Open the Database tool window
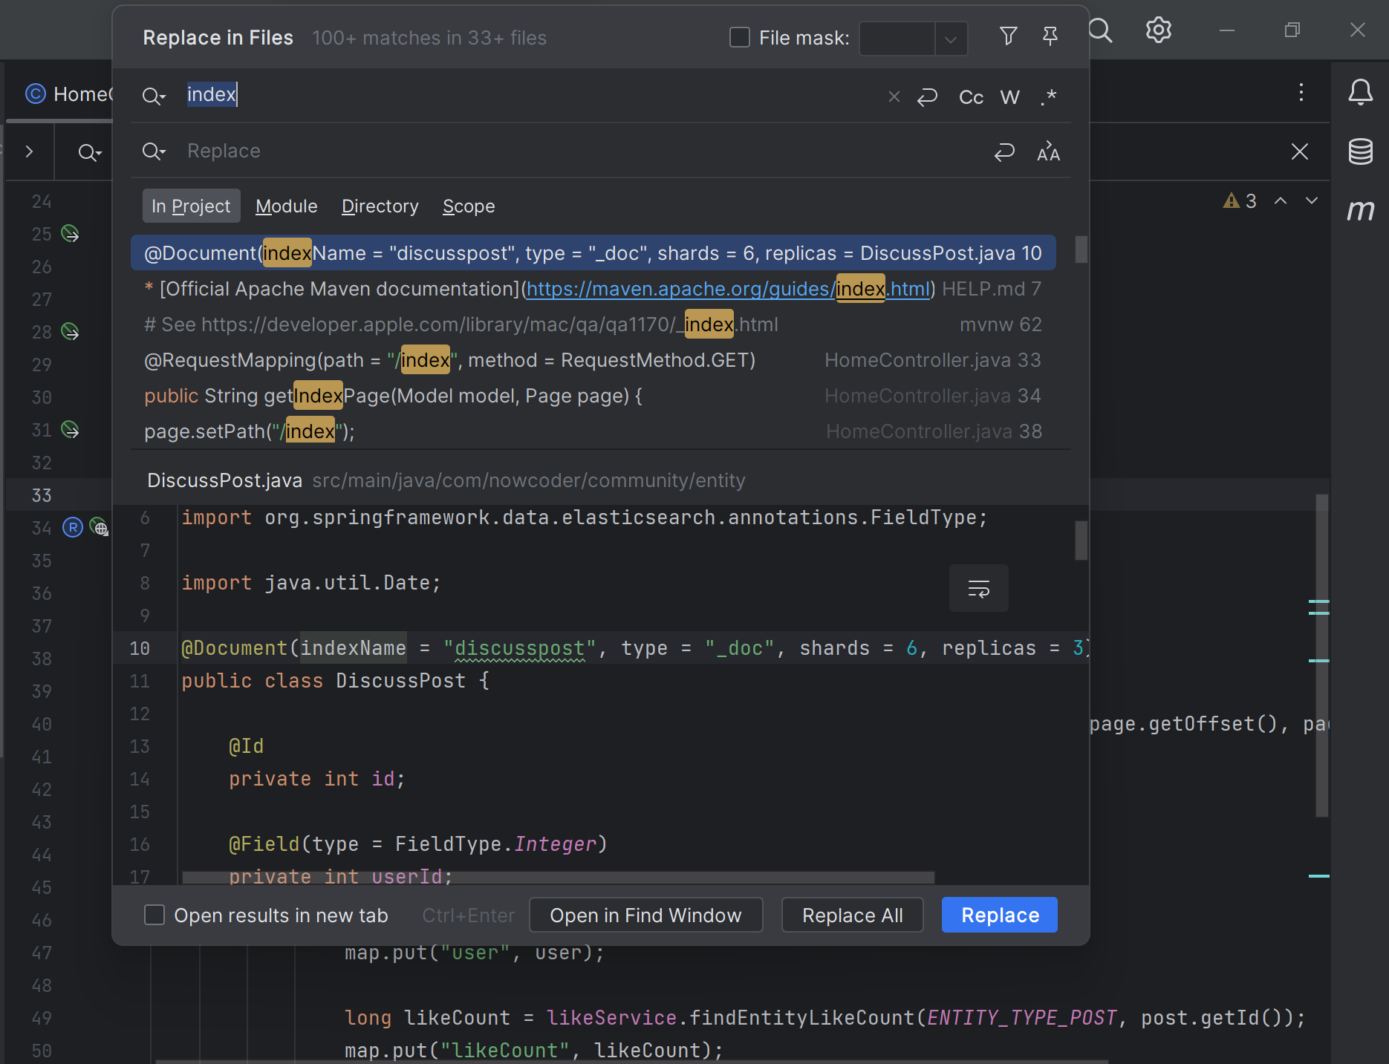Image resolution: width=1389 pixels, height=1064 pixels. click(1360, 151)
